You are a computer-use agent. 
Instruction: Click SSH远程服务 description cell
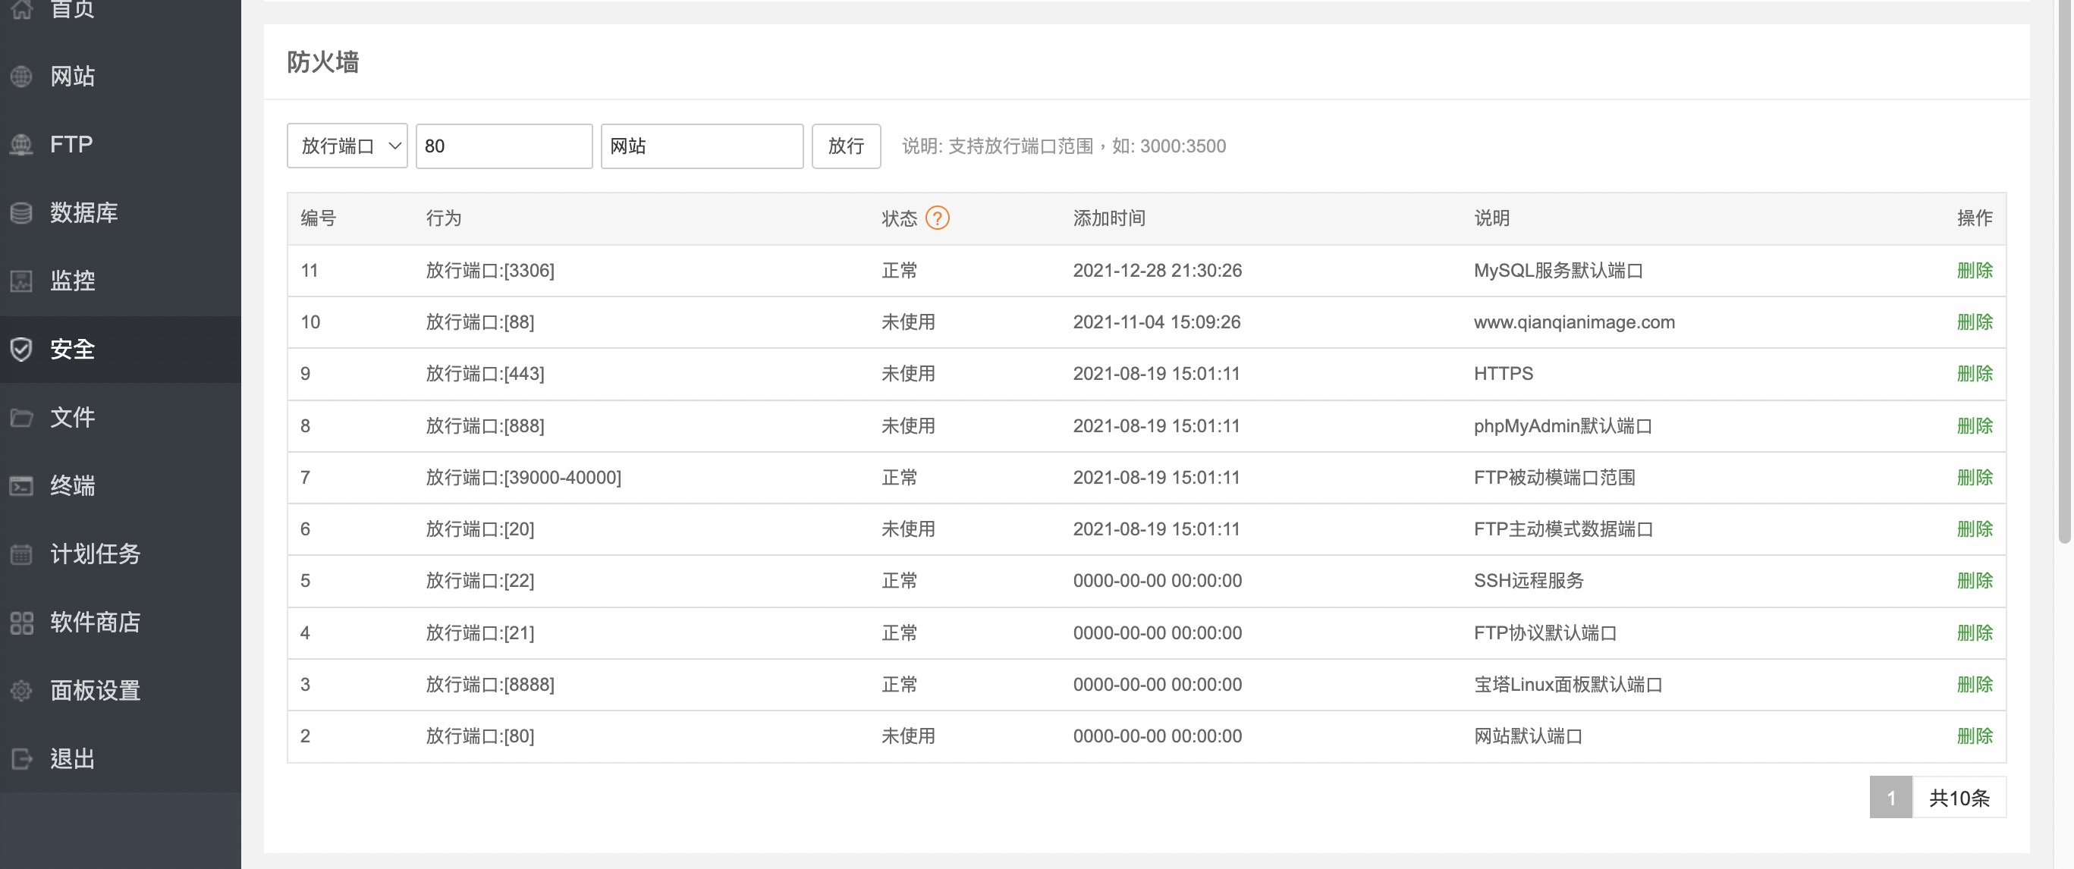[1528, 580]
